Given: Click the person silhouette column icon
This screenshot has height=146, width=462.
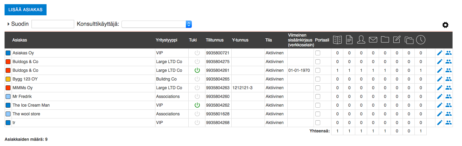Looking at the screenshot, I should tap(361, 40).
